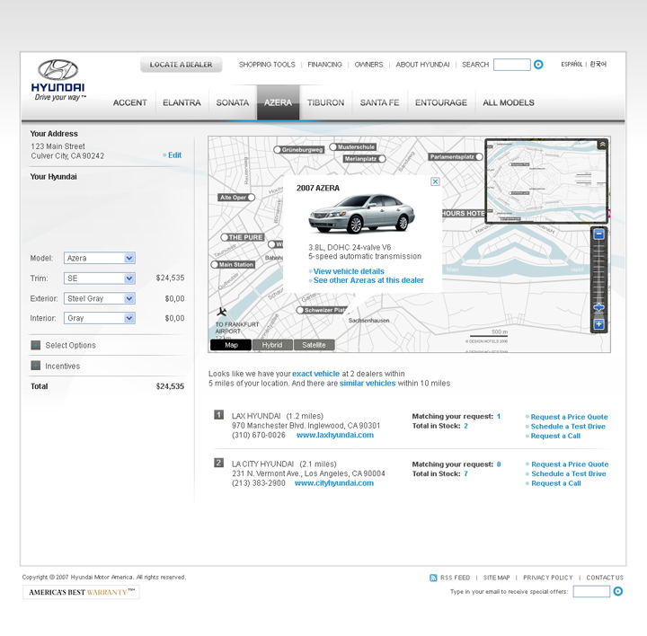
Task: Collapse the overview mini-map with the chevron icon
Action: click(x=602, y=144)
